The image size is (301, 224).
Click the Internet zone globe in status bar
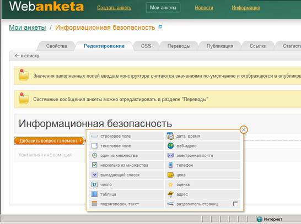[x=260, y=219]
